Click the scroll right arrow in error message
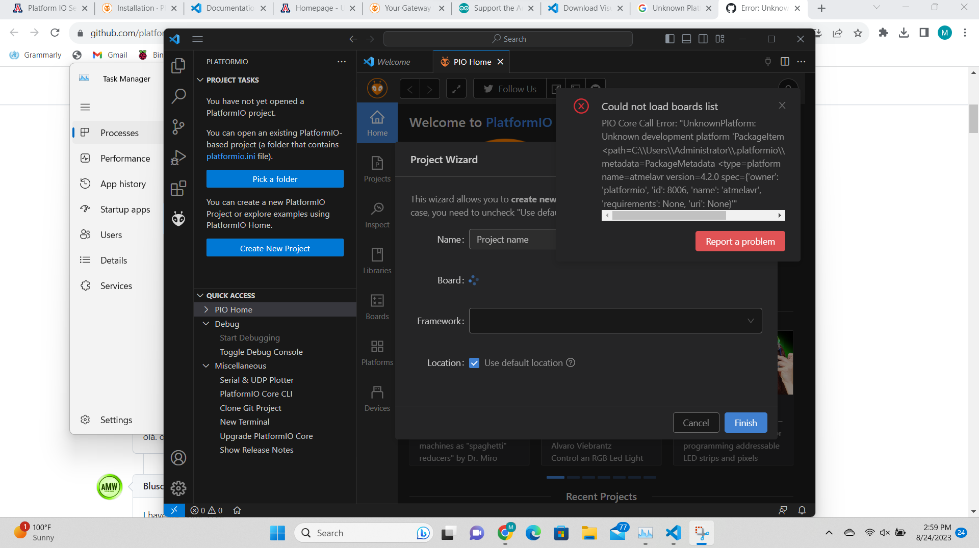The image size is (979, 548). coord(780,216)
